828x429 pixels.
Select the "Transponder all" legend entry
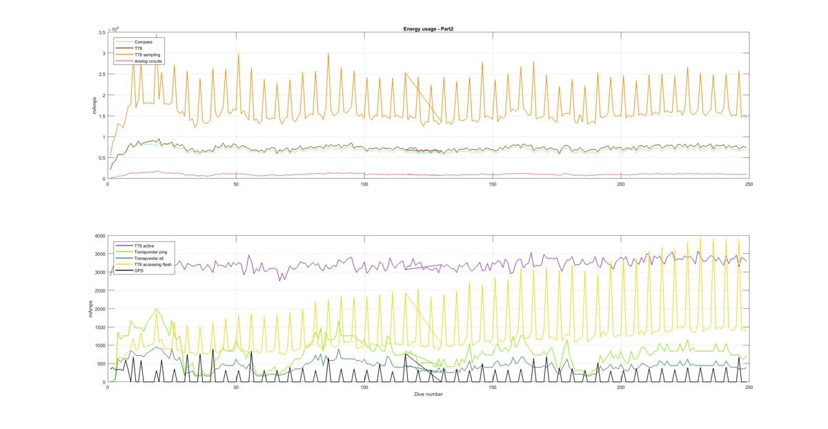click(149, 258)
